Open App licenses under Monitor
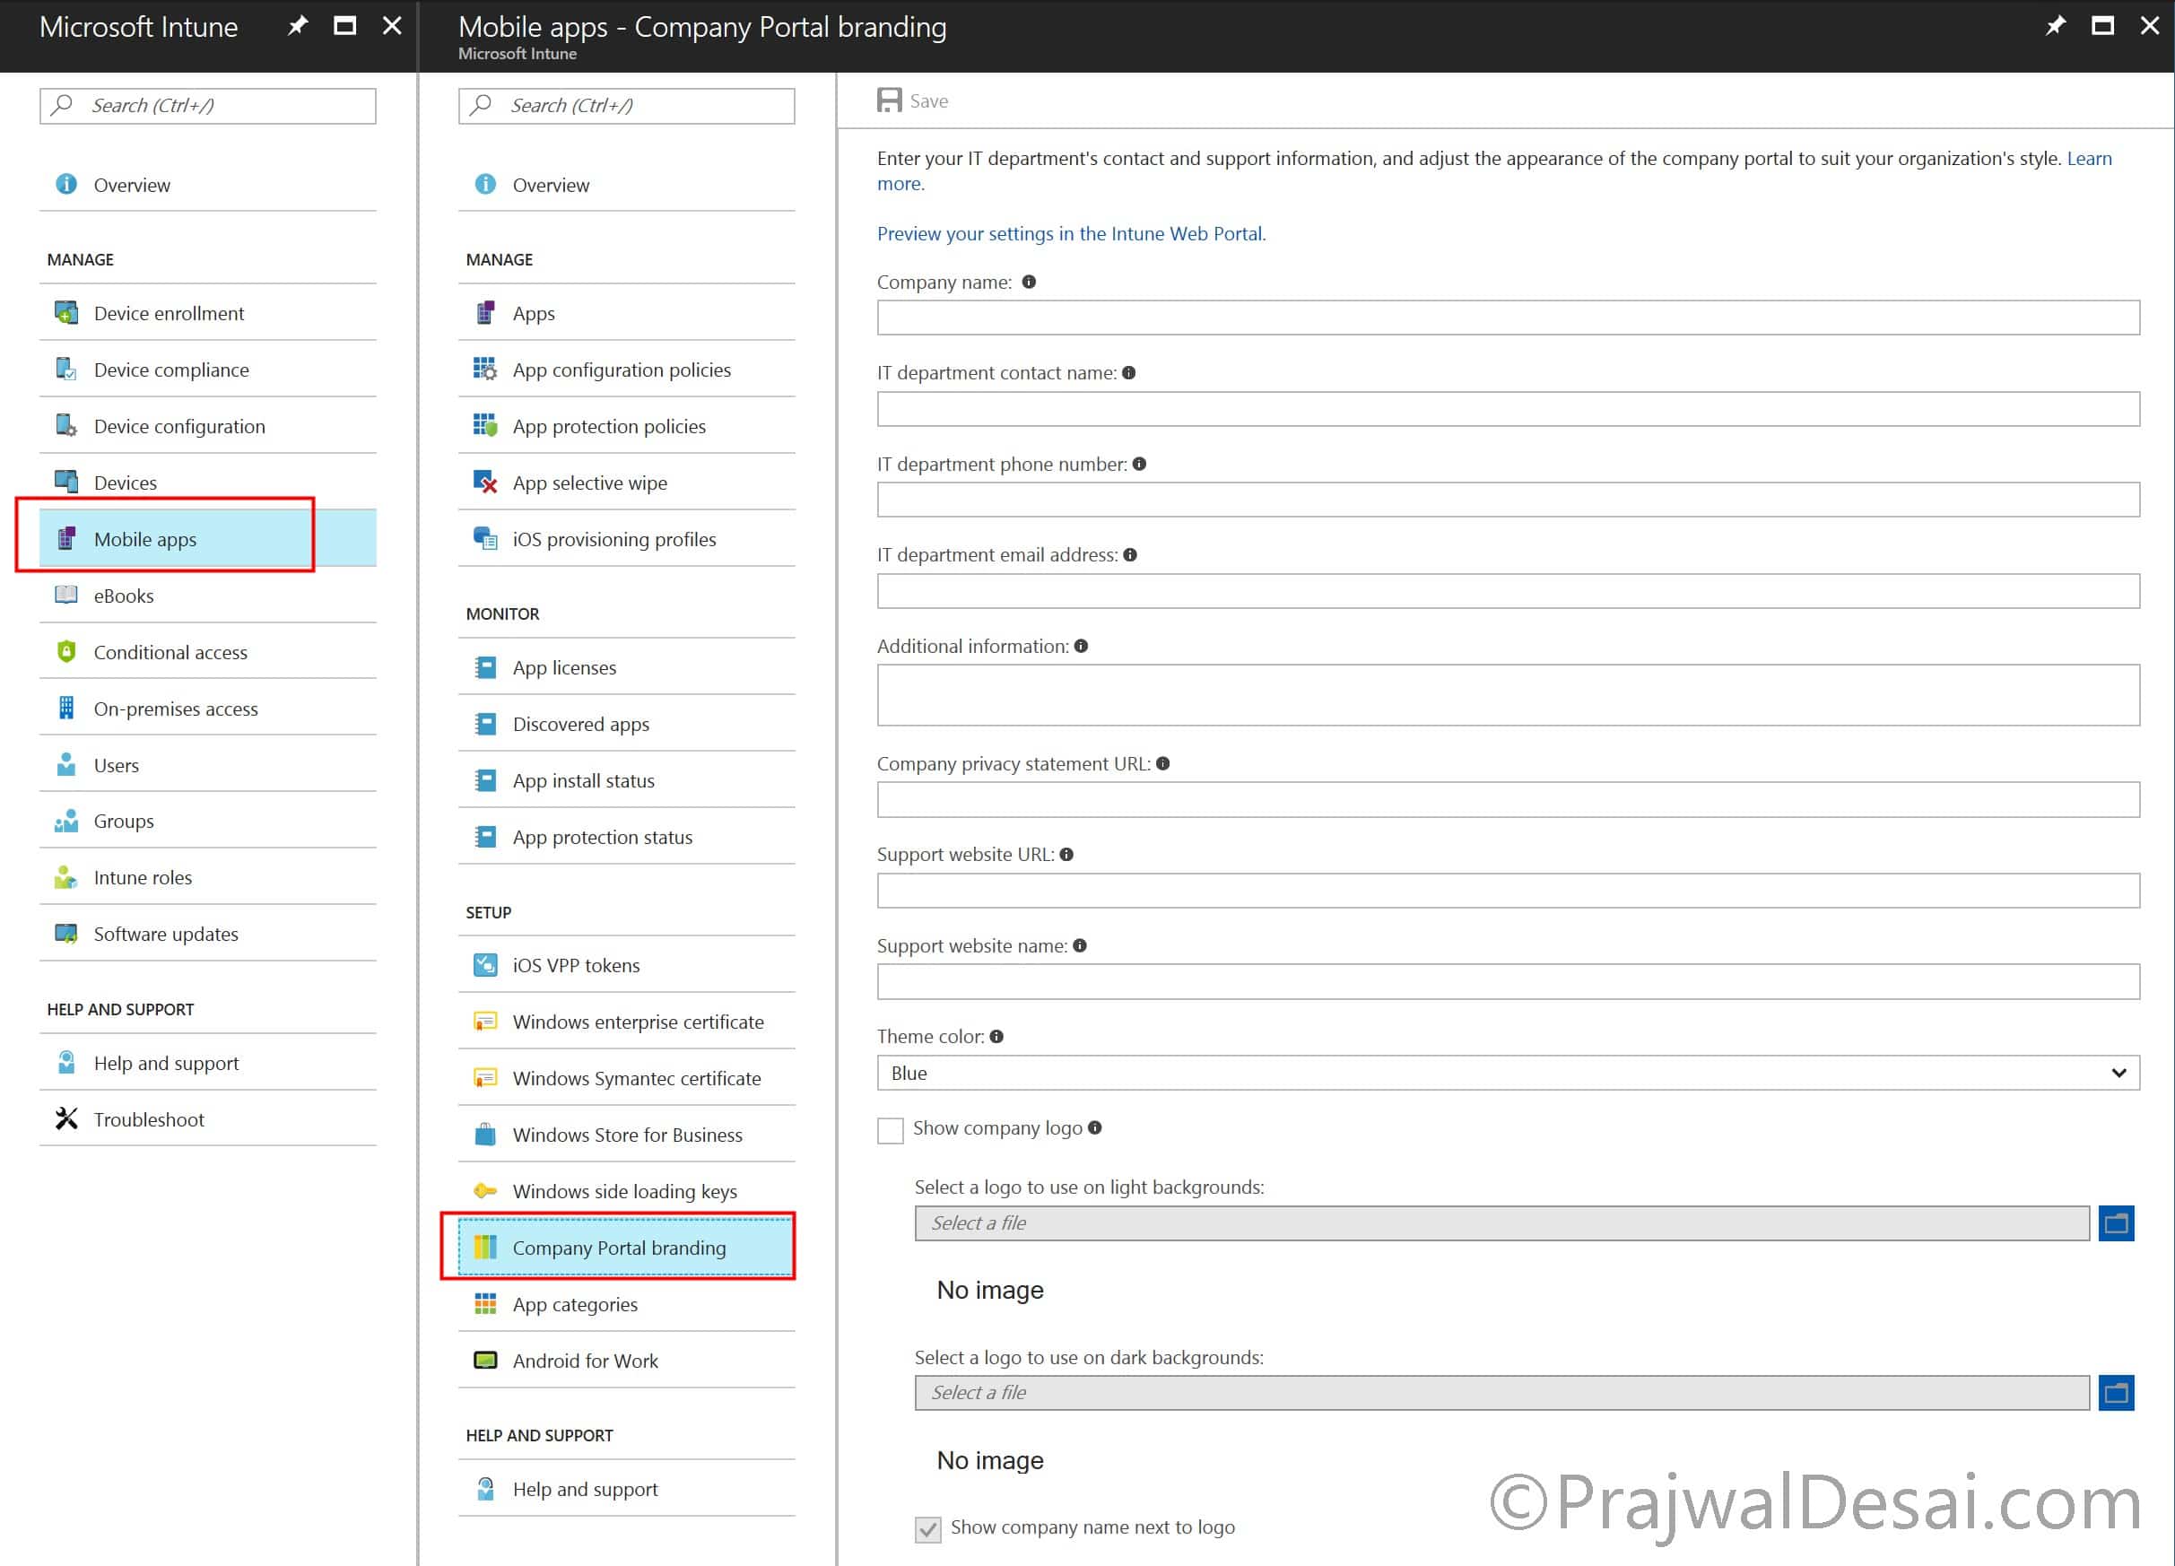The width and height of the screenshot is (2175, 1566). click(x=626, y=667)
